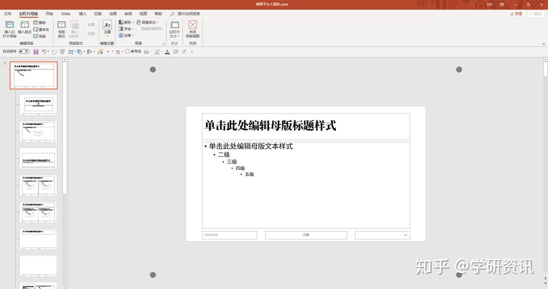Click the master title placeholder text
The height and width of the screenshot is (289, 548).
(270, 125)
